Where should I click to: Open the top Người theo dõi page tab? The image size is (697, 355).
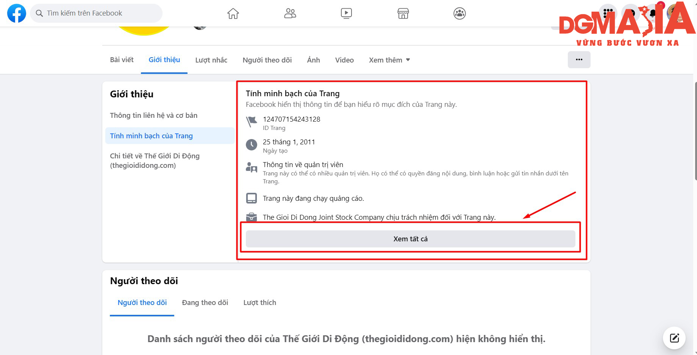tap(267, 60)
